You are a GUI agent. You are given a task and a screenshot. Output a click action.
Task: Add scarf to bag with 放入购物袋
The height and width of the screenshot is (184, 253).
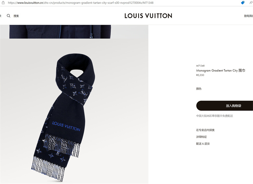coord(224,106)
